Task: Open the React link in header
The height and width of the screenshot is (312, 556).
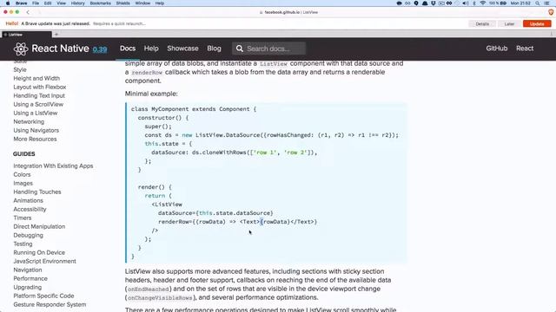Action: tap(525, 49)
